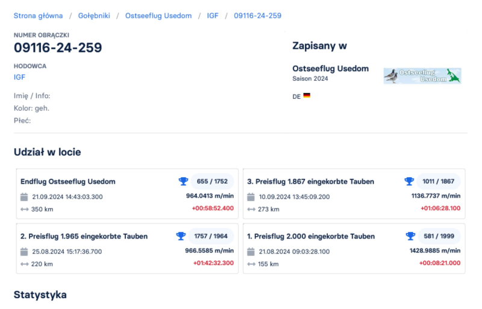Click calendar icon beside 10.09.2024 date

251,197
